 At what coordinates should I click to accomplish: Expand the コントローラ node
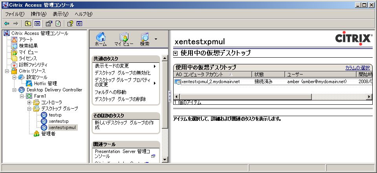tap(29, 102)
